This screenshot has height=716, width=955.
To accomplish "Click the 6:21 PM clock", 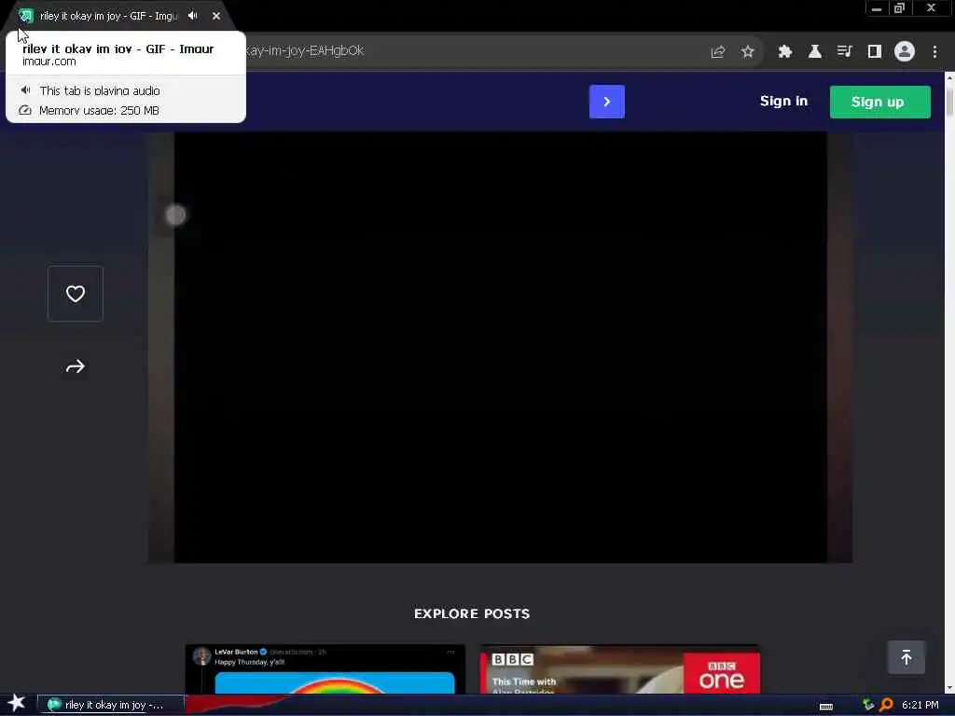I will 920,705.
